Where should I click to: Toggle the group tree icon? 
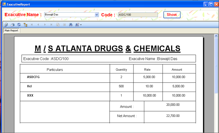tap(25, 25)
